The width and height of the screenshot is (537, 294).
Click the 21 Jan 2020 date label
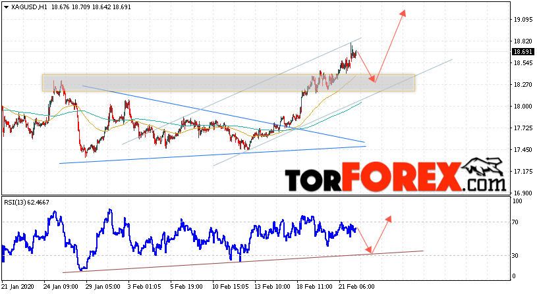18,286
